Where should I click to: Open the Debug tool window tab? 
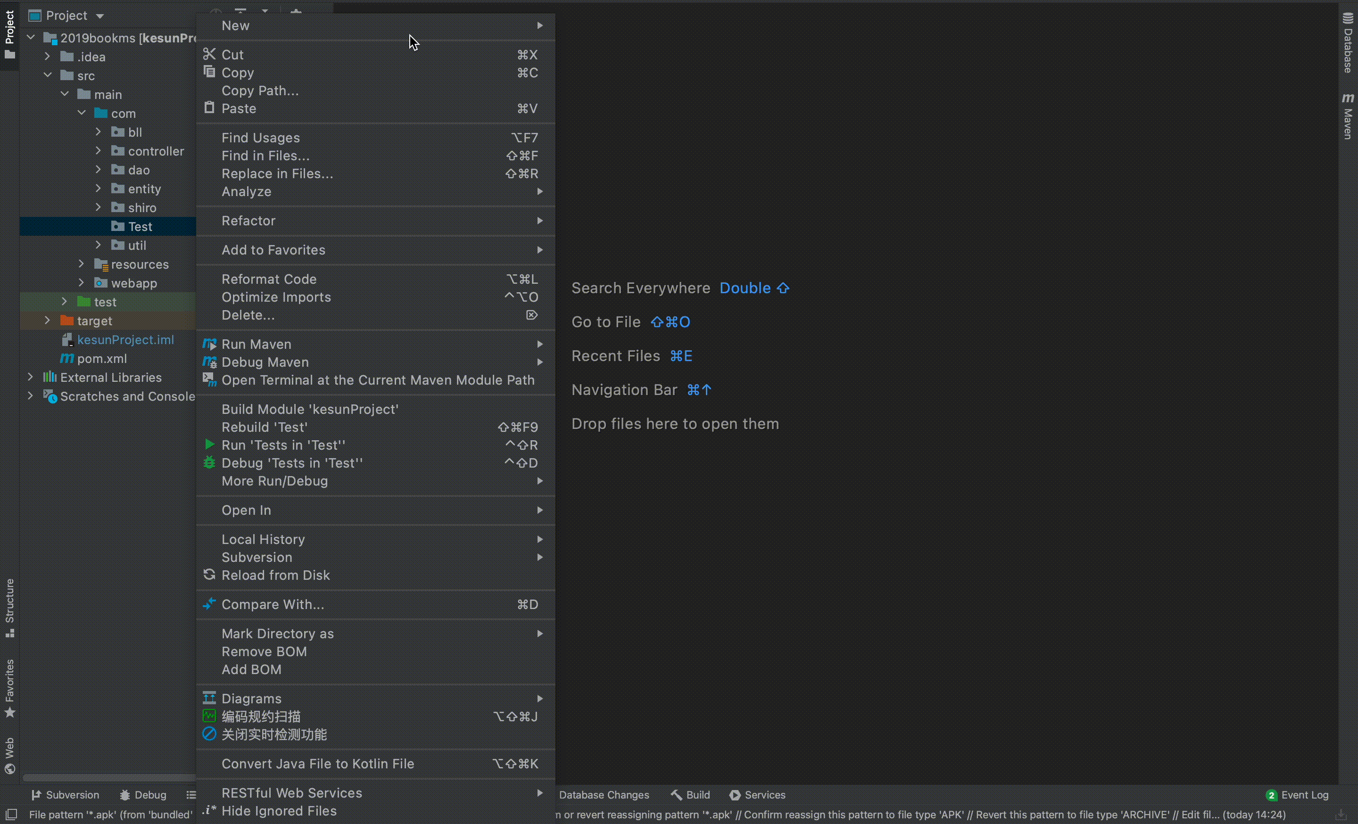143,795
